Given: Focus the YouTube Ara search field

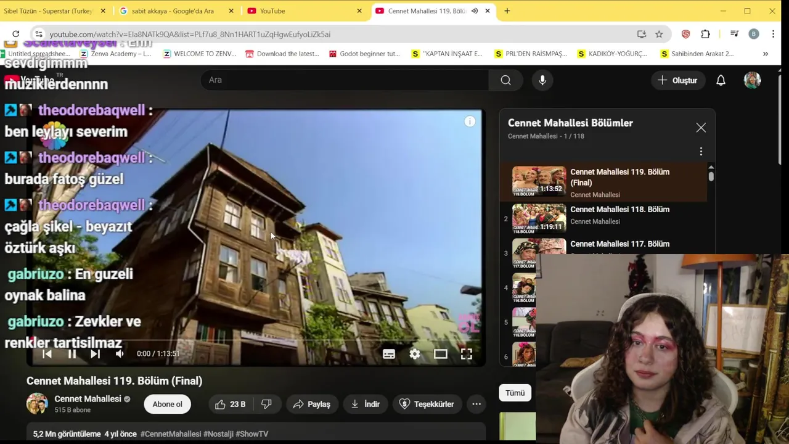Looking at the screenshot, I should click(345, 80).
